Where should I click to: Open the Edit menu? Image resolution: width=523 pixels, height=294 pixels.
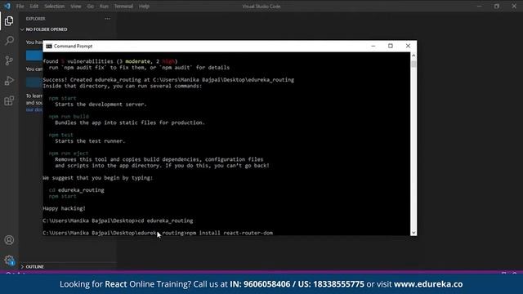34,7
